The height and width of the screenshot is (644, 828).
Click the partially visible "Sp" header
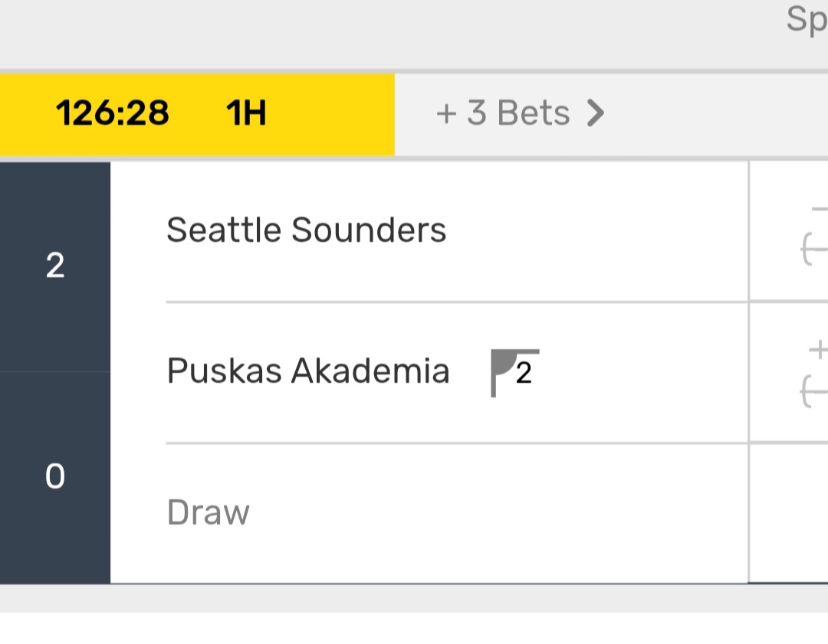(806, 19)
